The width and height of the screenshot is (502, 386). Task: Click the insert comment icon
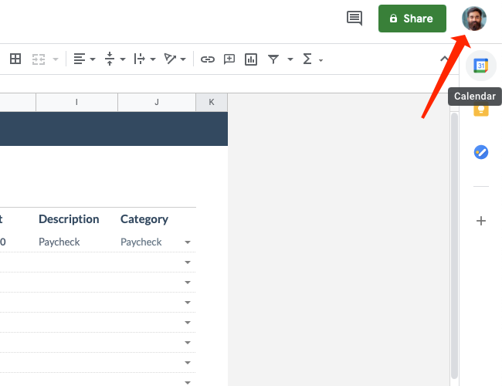pos(229,59)
